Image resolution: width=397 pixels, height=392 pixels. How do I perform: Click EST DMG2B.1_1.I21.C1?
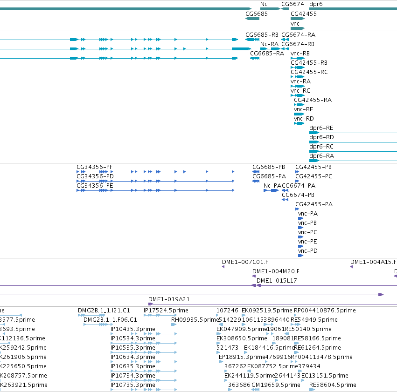(104, 311)
